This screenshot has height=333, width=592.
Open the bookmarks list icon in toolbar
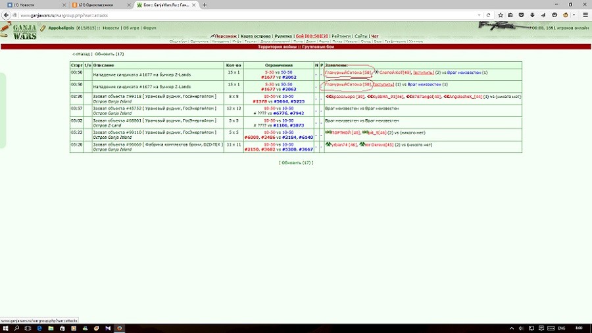(x=510, y=15)
